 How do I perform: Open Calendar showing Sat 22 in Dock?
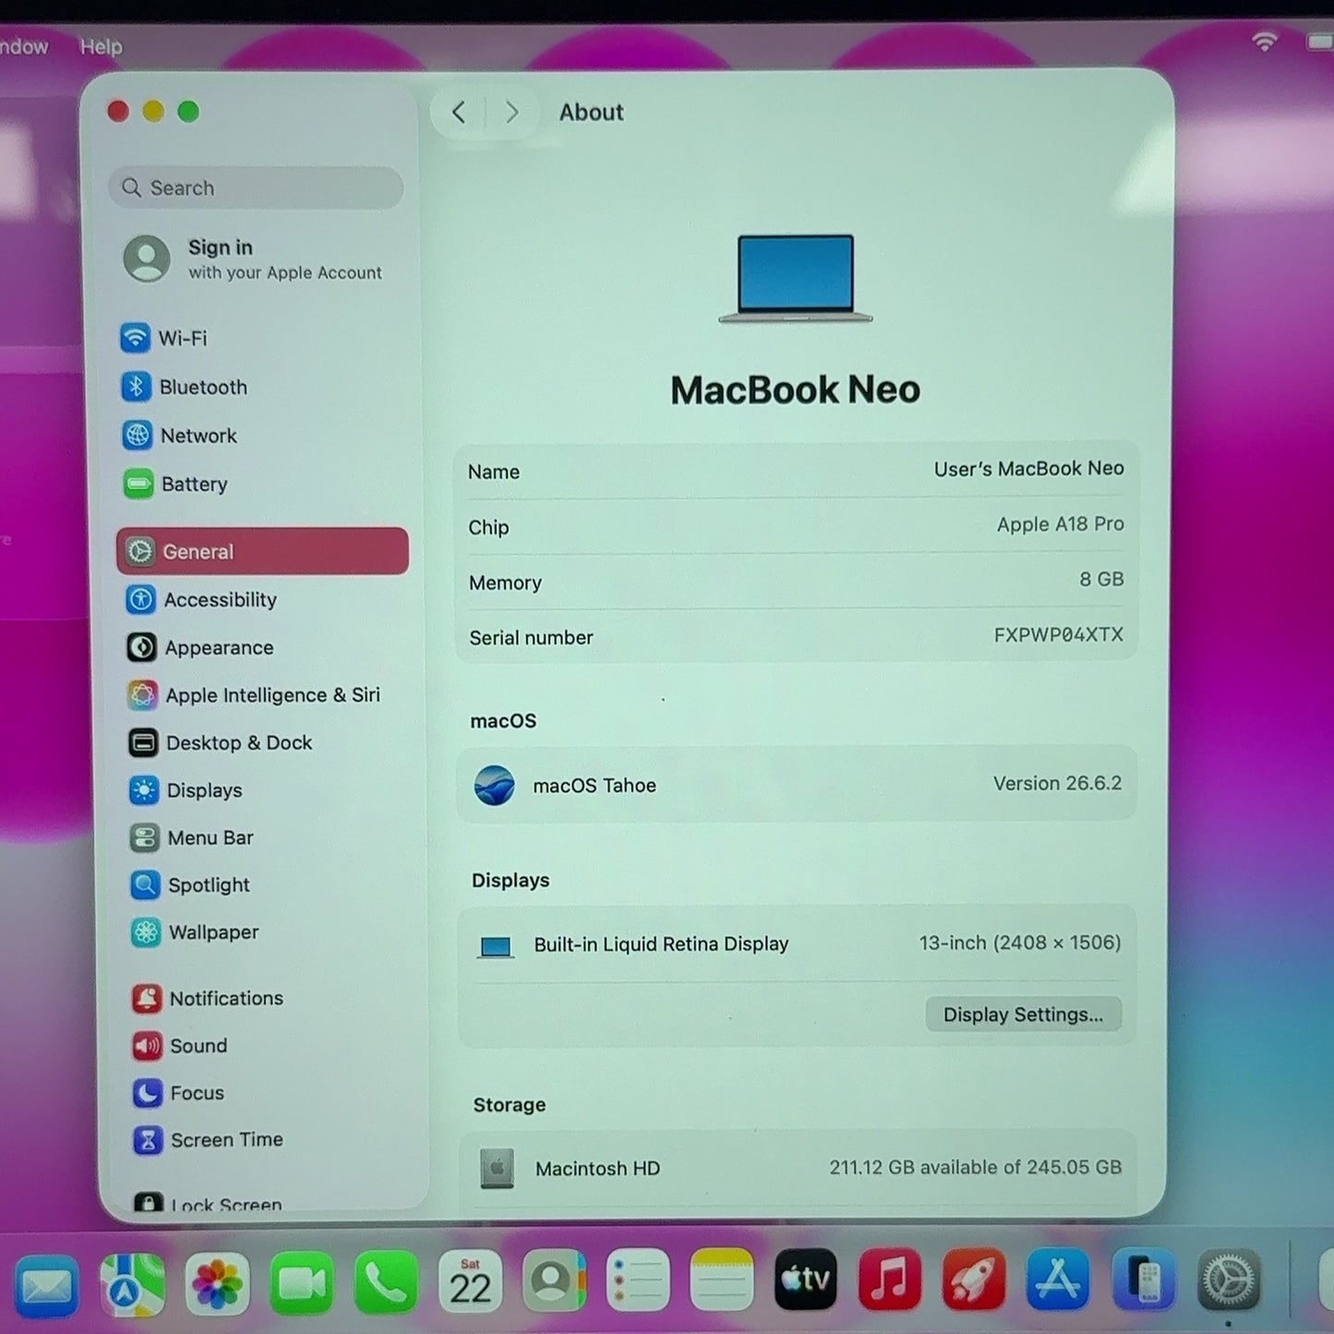[470, 1281]
